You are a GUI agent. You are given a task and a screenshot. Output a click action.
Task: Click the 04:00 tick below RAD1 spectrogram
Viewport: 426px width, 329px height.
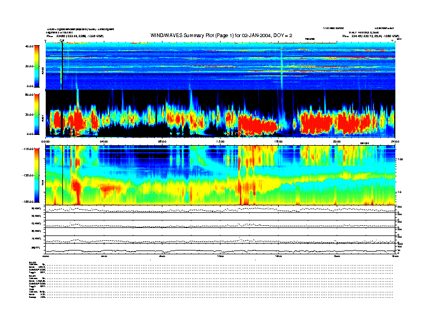point(104,141)
